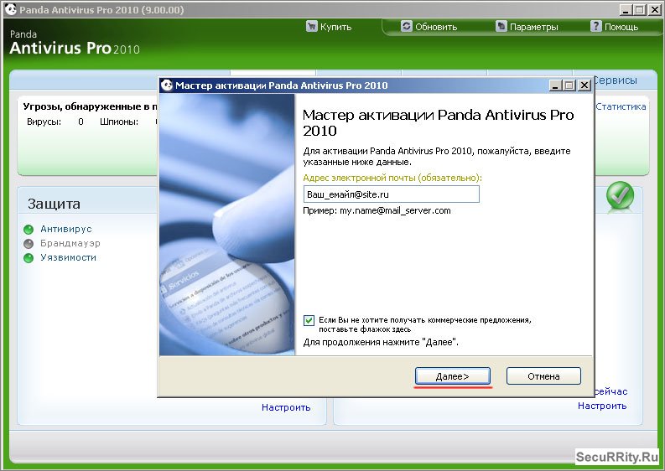The width and height of the screenshot is (665, 471).
Task: Click the Обновить refresh icon
Action: 406,26
